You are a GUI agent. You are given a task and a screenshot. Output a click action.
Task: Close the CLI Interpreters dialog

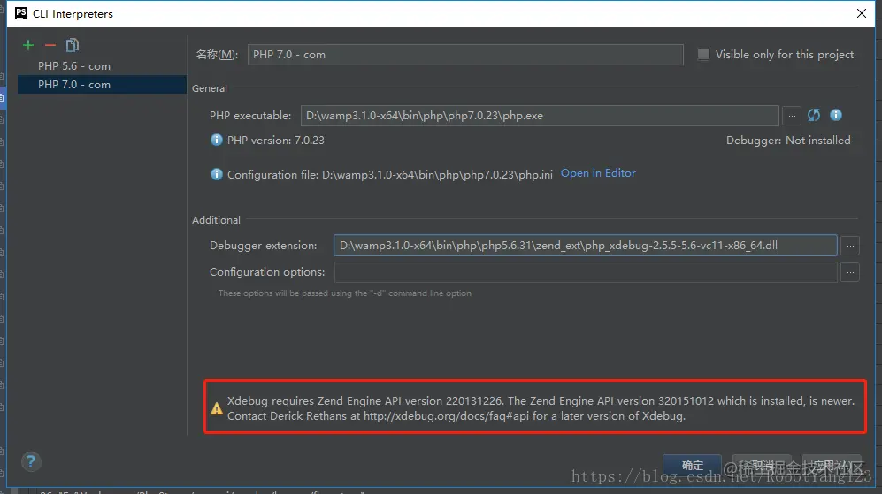[x=861, y=13]
